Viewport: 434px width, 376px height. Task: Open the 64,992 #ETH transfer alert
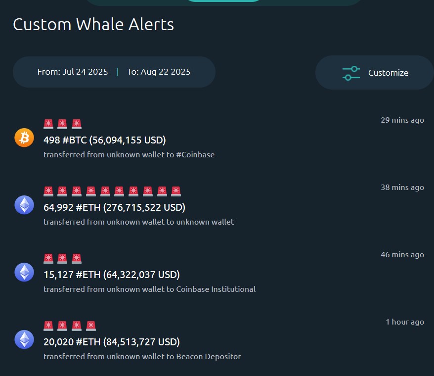[219, 206]
